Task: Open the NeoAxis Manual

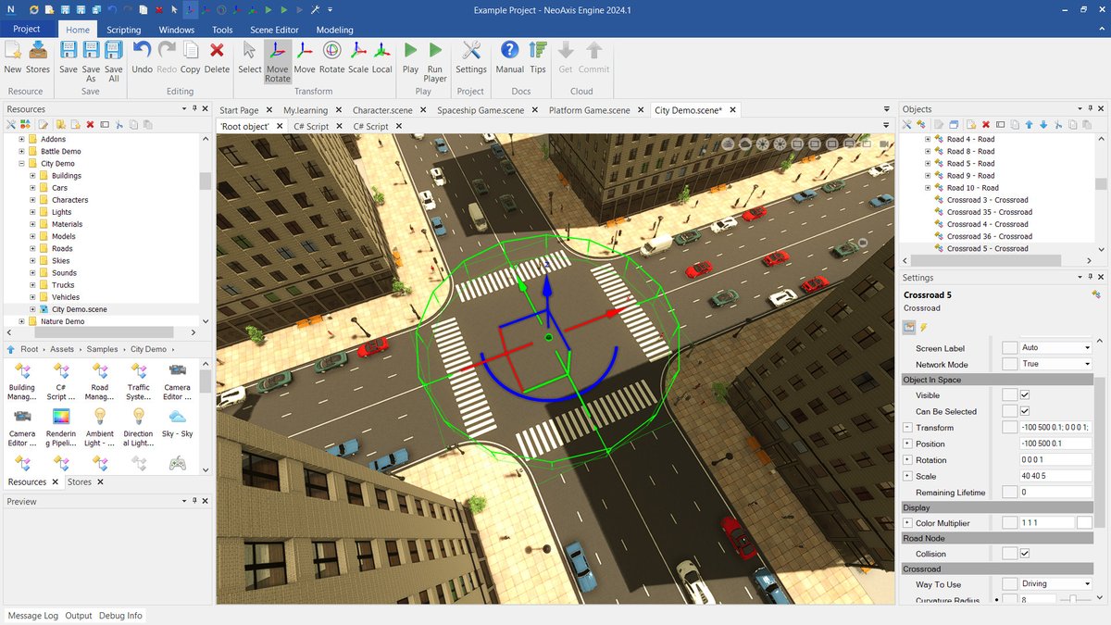Action: point(510,57)
